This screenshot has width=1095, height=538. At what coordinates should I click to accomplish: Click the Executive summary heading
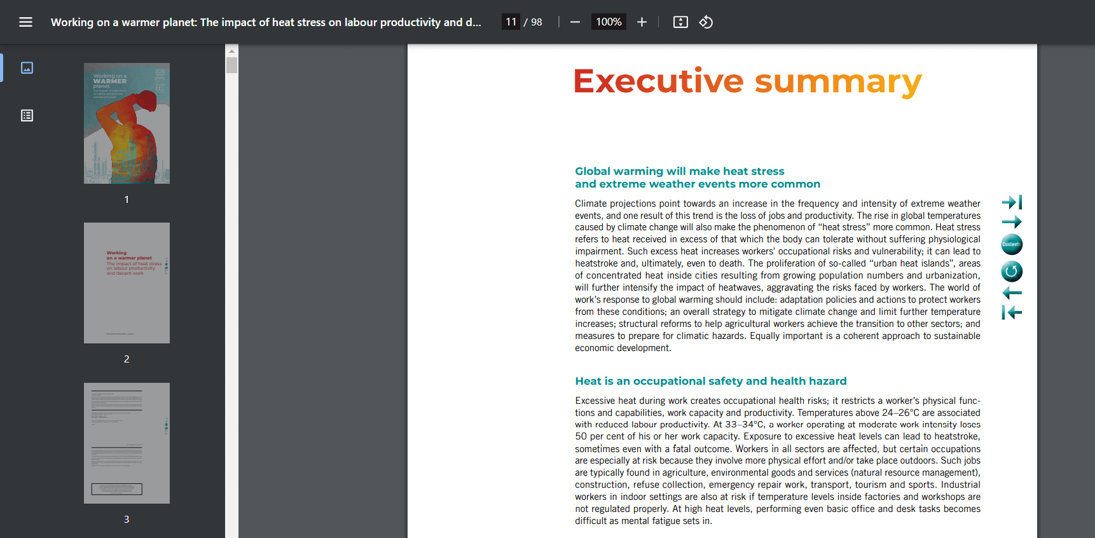748,81
